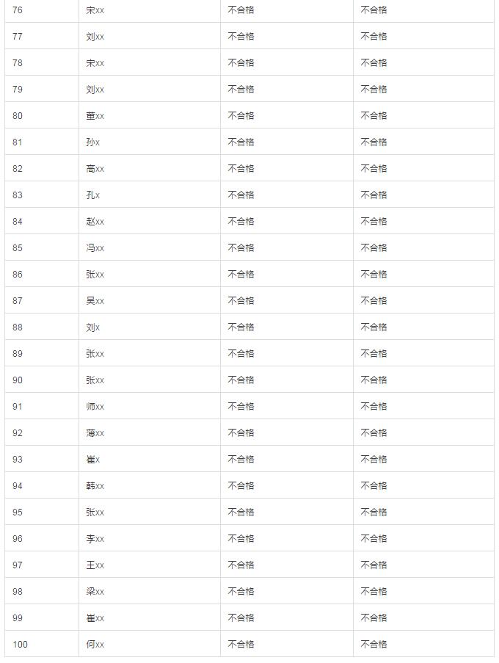The image size is (499, 663).
Task: Select the name 师xx in row 91
Action: tap(95, 407)
